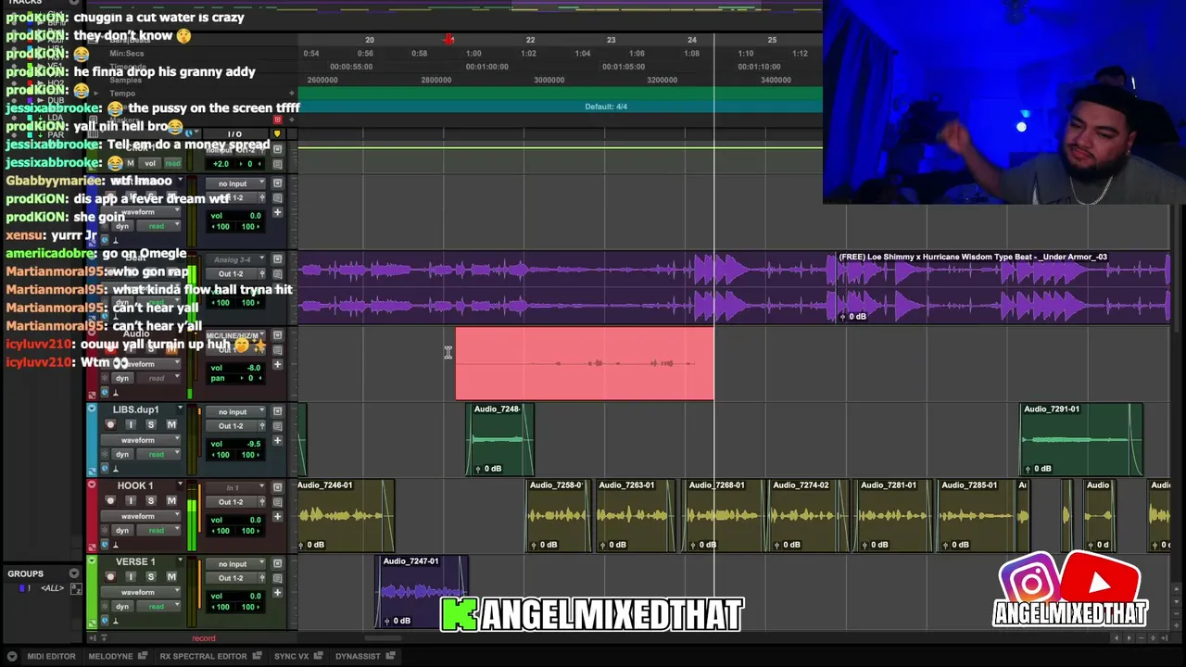Viewport: 1186px width, 667px height.
Task: Click the LIBS.dup1 volume value -9.5
Action: tap(254, 444)
